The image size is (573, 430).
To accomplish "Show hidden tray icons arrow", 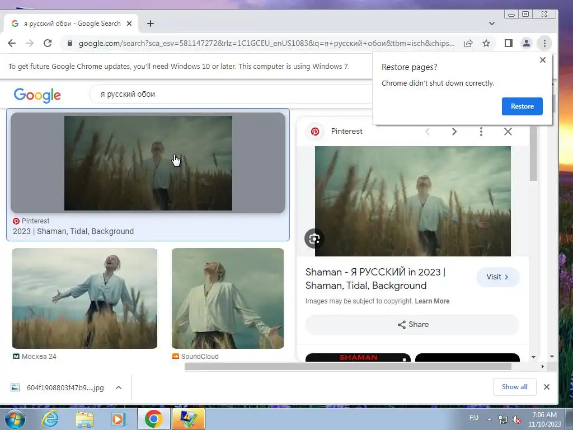I will click(489, 419).
